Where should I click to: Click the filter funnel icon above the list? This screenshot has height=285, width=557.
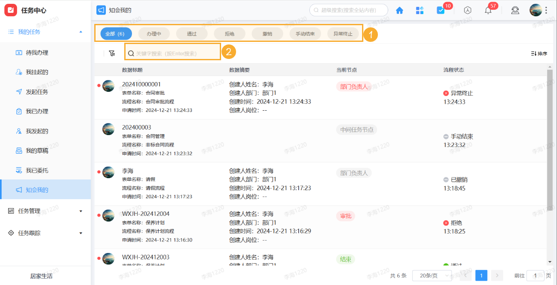(112, 52)
